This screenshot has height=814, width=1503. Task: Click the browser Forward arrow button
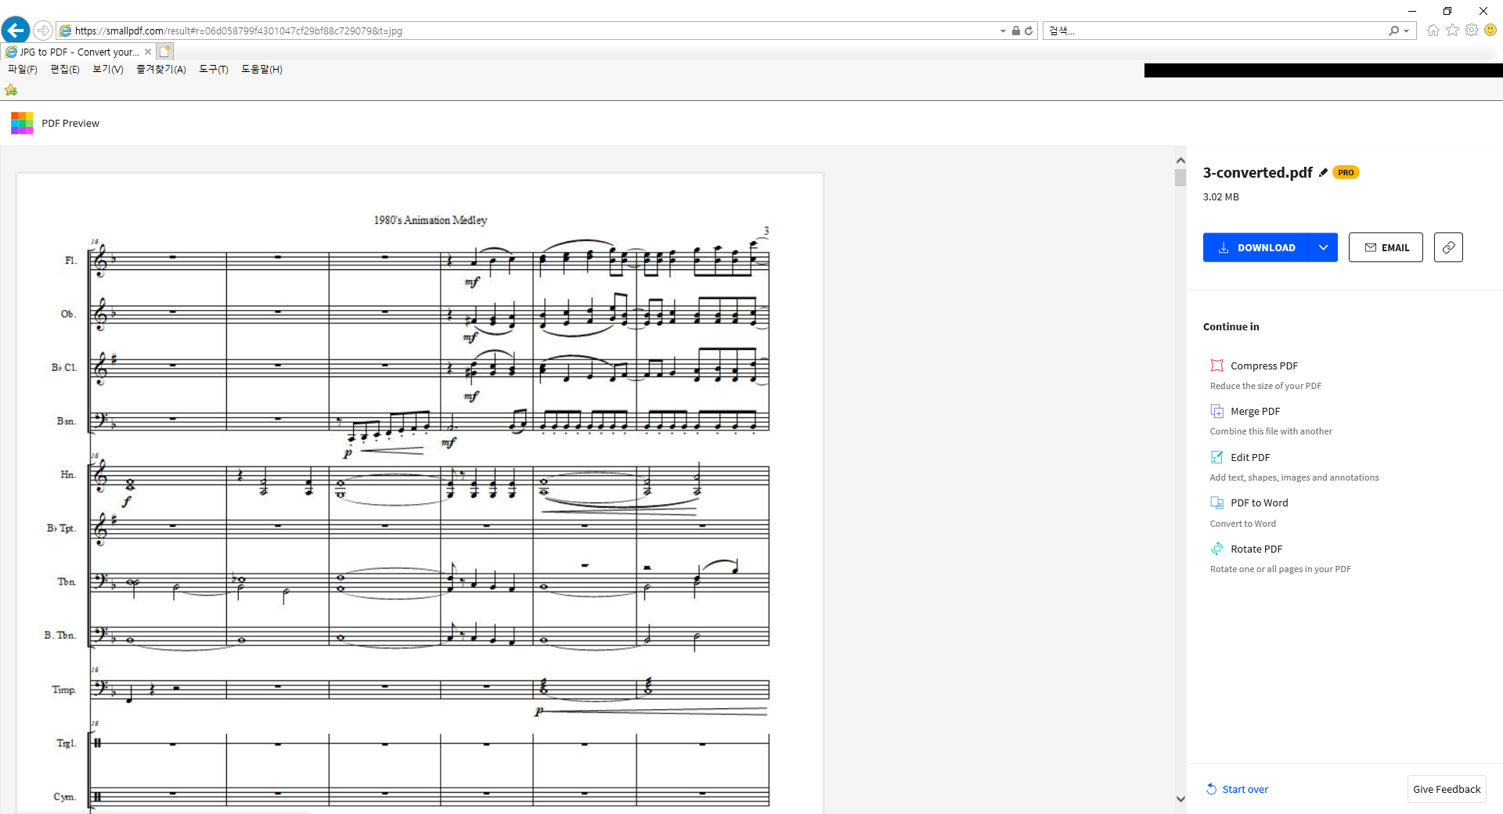43,31
